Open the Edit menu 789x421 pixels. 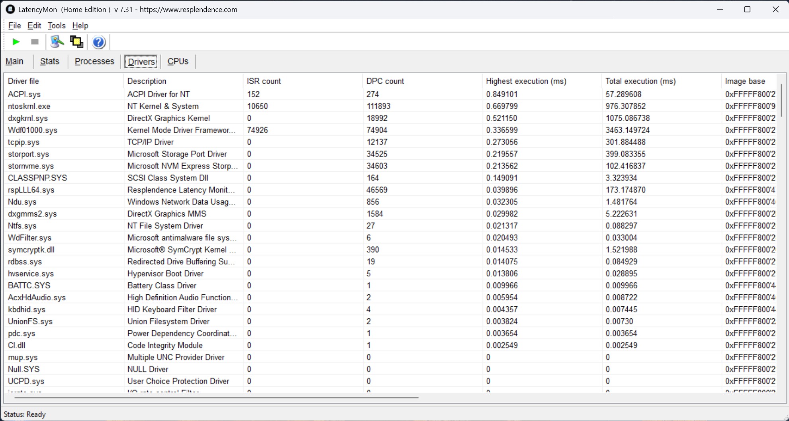point(34,25)
